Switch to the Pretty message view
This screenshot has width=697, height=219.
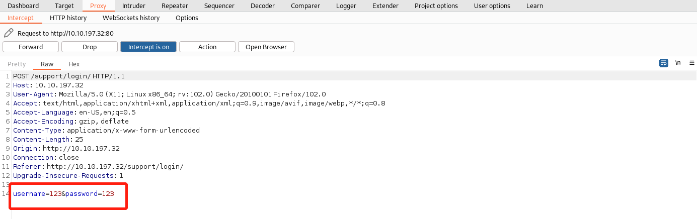click(x=17, y=64)
